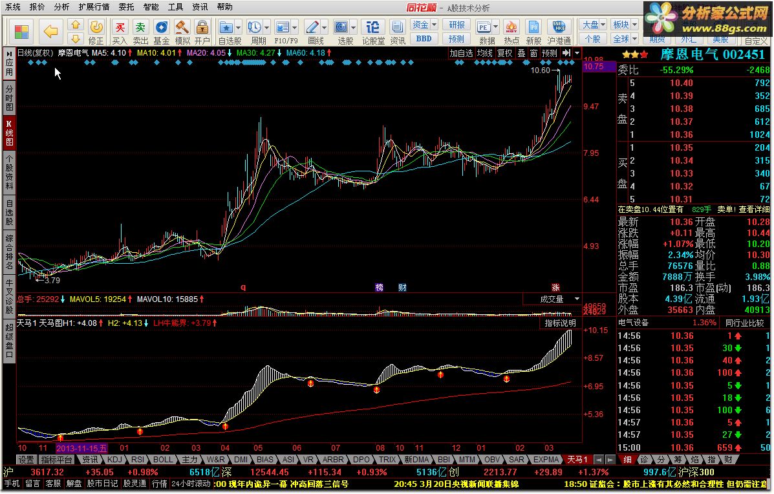Image resolution: width=774 pixels, height=494 pixels.
Task: Open the 基金 fund icon
Action: point(162,32)
